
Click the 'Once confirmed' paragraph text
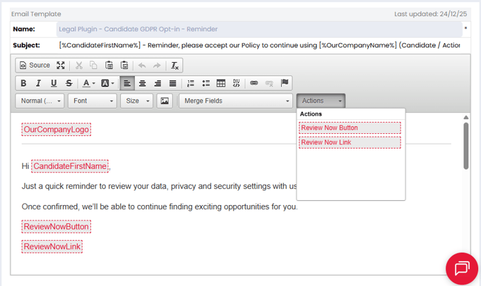point(159,206)
